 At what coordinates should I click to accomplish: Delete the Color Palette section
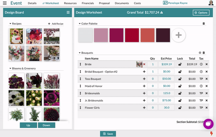coord(204,24)
